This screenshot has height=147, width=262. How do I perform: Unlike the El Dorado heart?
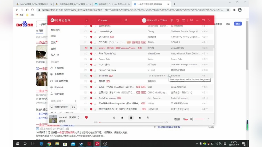(91, 76)
